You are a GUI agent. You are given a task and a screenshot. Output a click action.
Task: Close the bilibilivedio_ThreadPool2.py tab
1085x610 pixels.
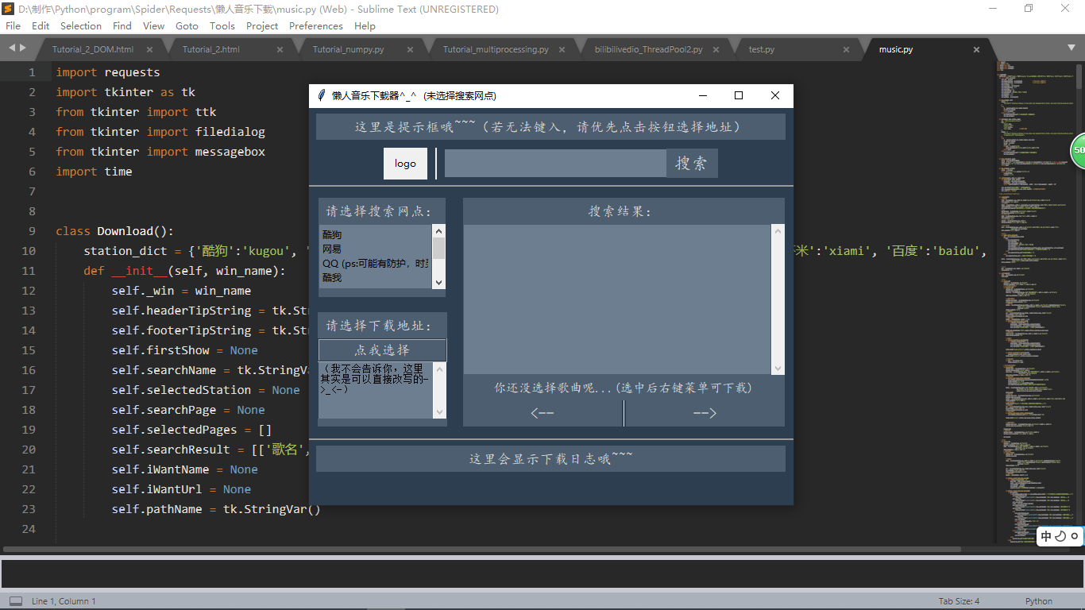716,49
